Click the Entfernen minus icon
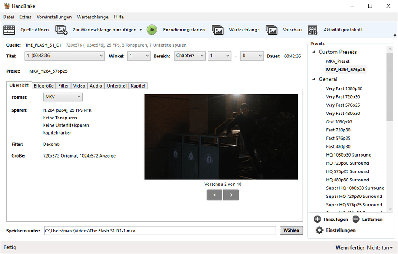Viewport: 398px width, 254px height. pyautogui.click(x=356, y=219)
